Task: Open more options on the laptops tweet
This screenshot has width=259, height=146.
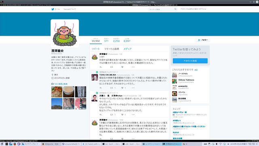Action: 133,114
